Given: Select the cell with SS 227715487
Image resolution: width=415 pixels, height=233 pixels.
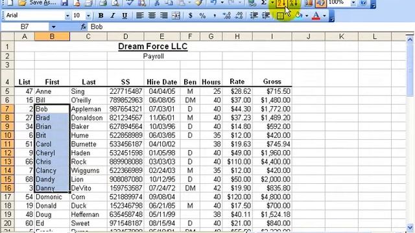Looking at the screenshot, I should coord(126,91).
